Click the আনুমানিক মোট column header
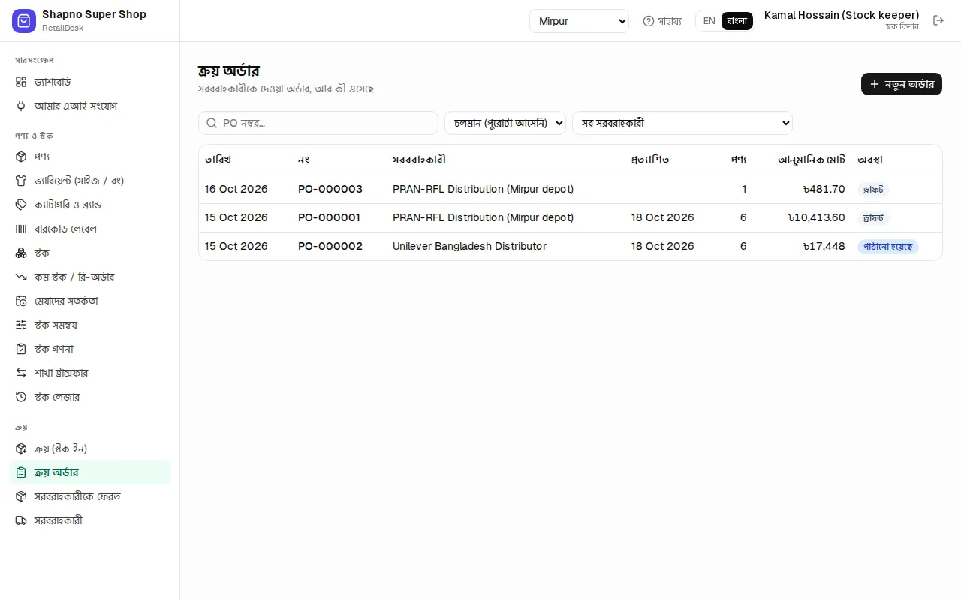Viewport: 961px width, 600px height. (x=812, y=160)
